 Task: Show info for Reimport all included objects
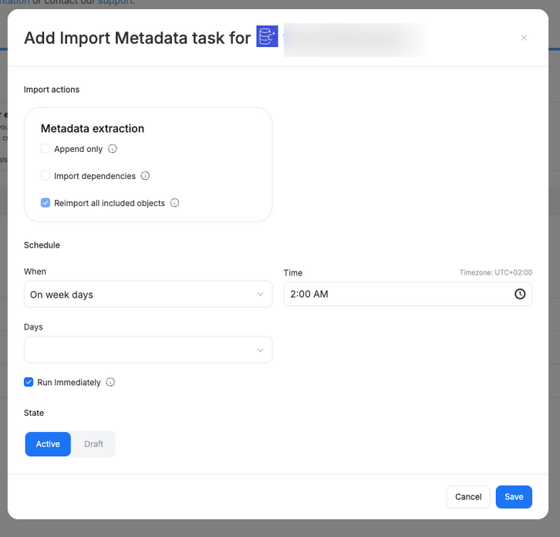174,203
